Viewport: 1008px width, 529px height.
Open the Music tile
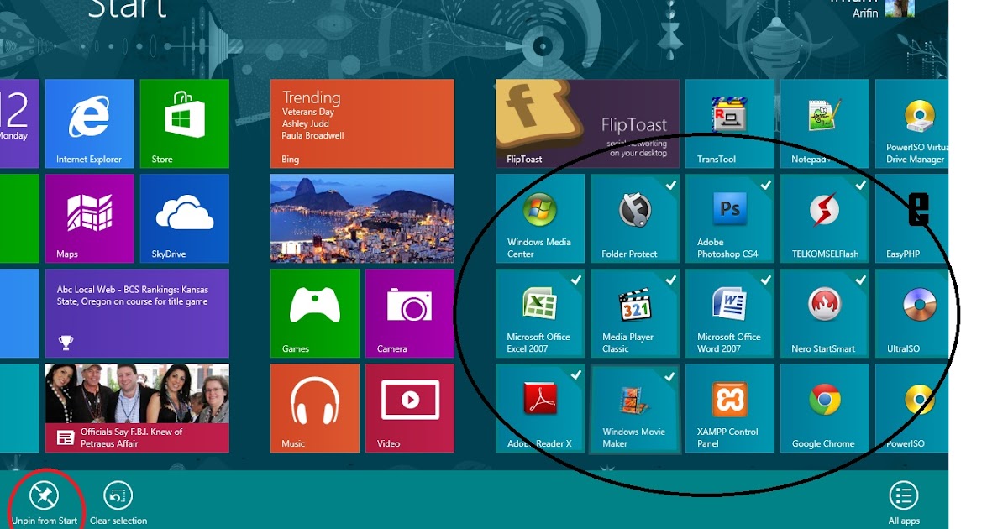315,408
